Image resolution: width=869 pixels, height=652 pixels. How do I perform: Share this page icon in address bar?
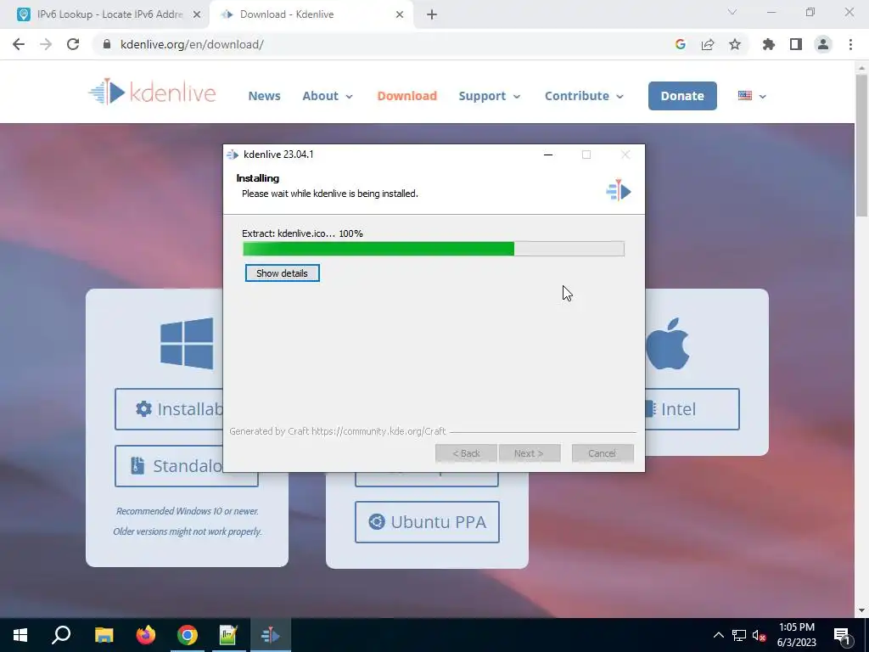pyautogui.click(x=708, y=44)
